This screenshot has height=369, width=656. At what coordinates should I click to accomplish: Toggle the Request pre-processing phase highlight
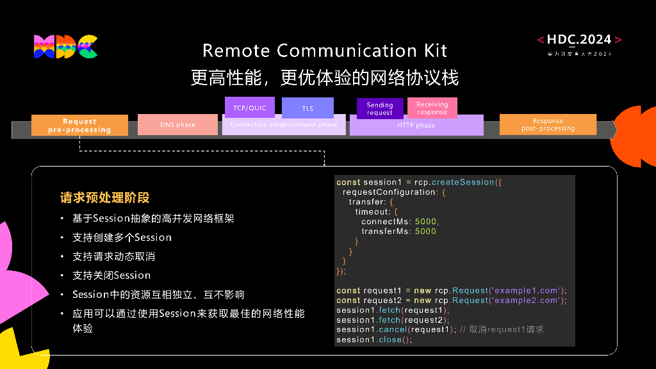(x=80, y=124)
